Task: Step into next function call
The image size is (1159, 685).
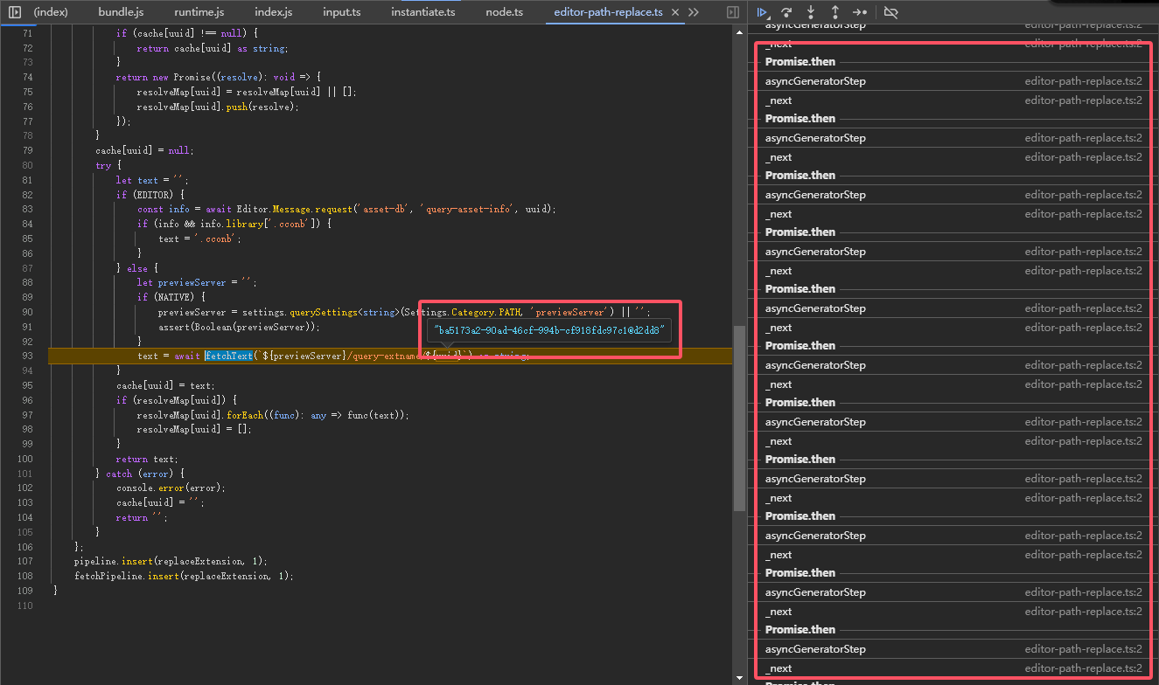Action: [811, 12]
